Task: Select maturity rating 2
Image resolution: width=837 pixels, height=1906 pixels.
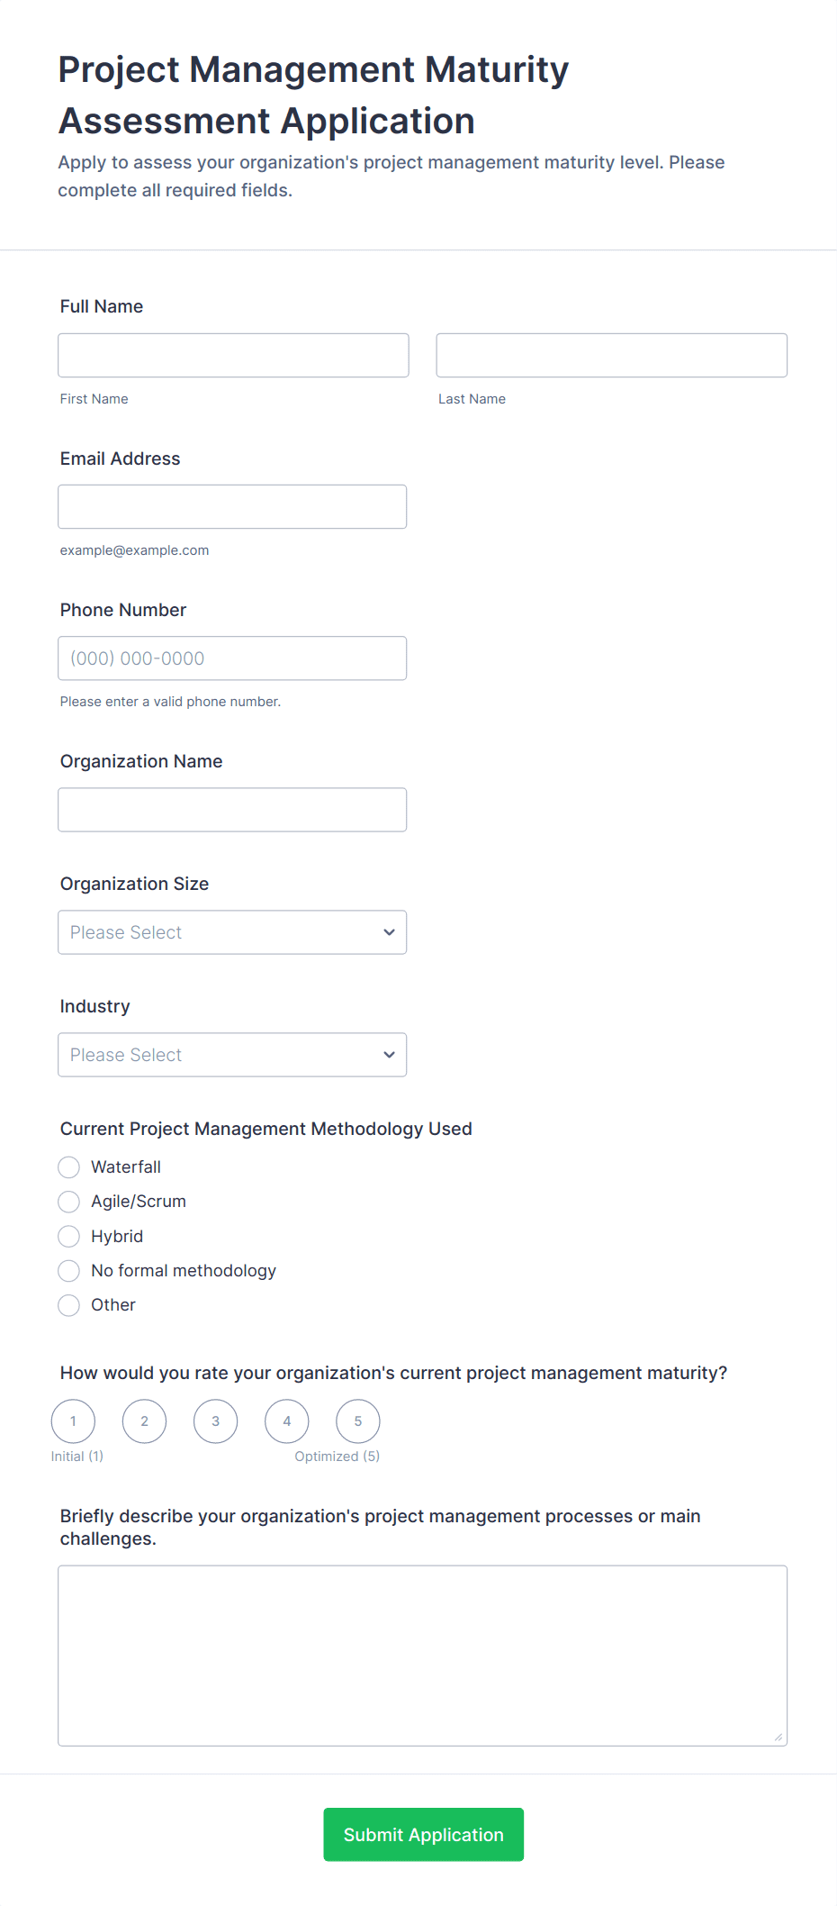Action: tap(144, 1420)
